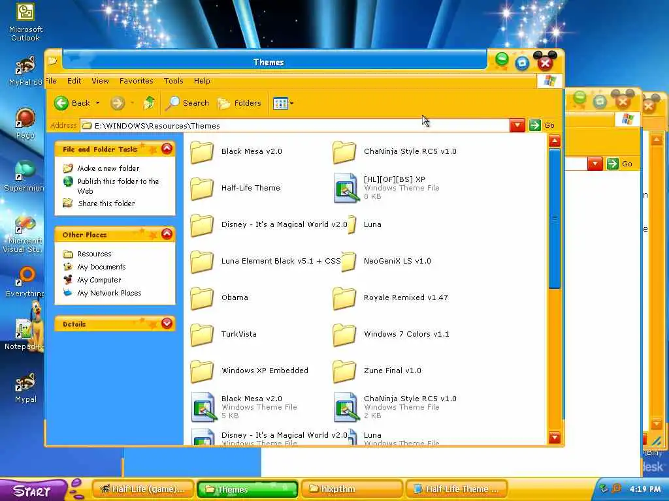Switch to hlxpthm taskbar button

(x=352, y=489)
